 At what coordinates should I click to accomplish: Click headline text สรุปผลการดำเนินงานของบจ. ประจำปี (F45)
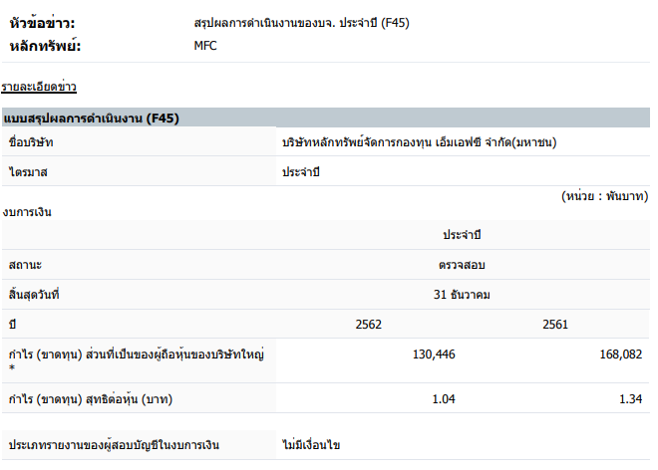[301, 23]
